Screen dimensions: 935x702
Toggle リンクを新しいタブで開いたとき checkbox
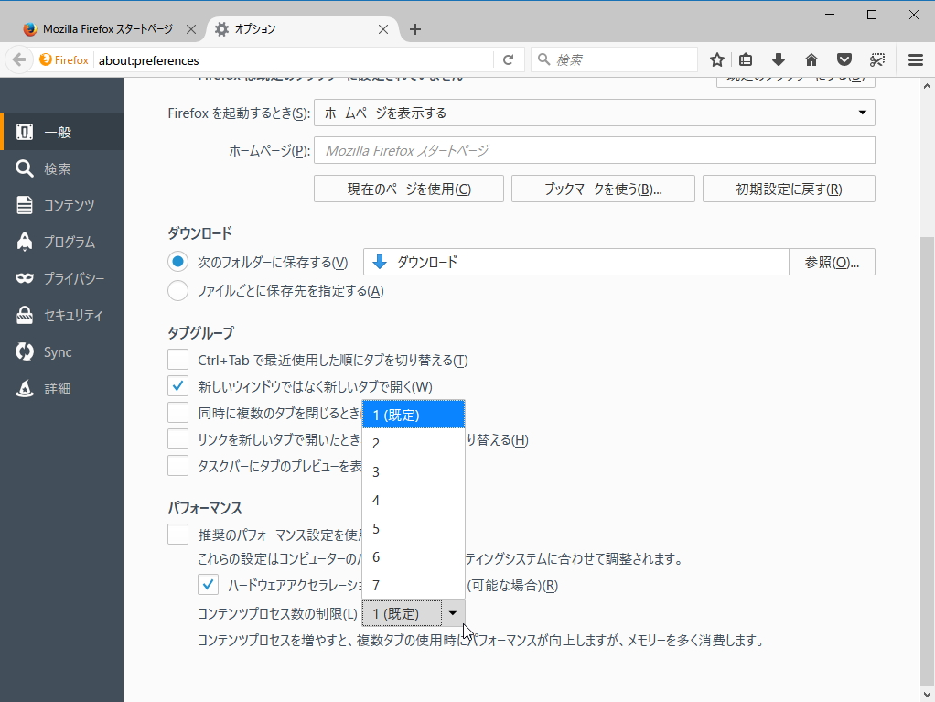pyautogui.click(x=177, y=439)
